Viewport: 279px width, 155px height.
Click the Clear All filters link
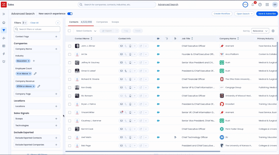click(34, 23)
